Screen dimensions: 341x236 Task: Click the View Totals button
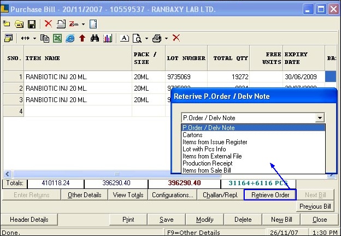click(128, 195)
